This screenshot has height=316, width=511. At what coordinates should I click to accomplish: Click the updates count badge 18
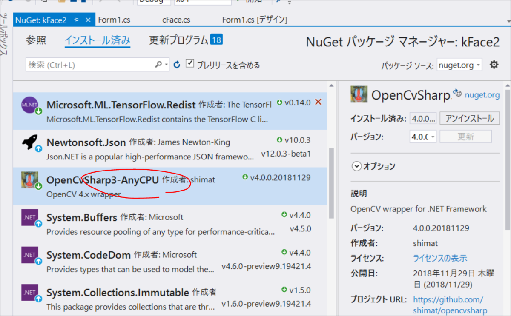[x=217, y=40]
